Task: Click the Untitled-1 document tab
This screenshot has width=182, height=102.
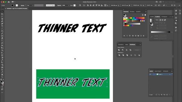Action: (17, 8)
